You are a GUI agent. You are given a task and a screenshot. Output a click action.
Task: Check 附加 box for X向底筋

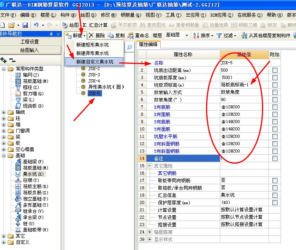click(x=275, y=107)
